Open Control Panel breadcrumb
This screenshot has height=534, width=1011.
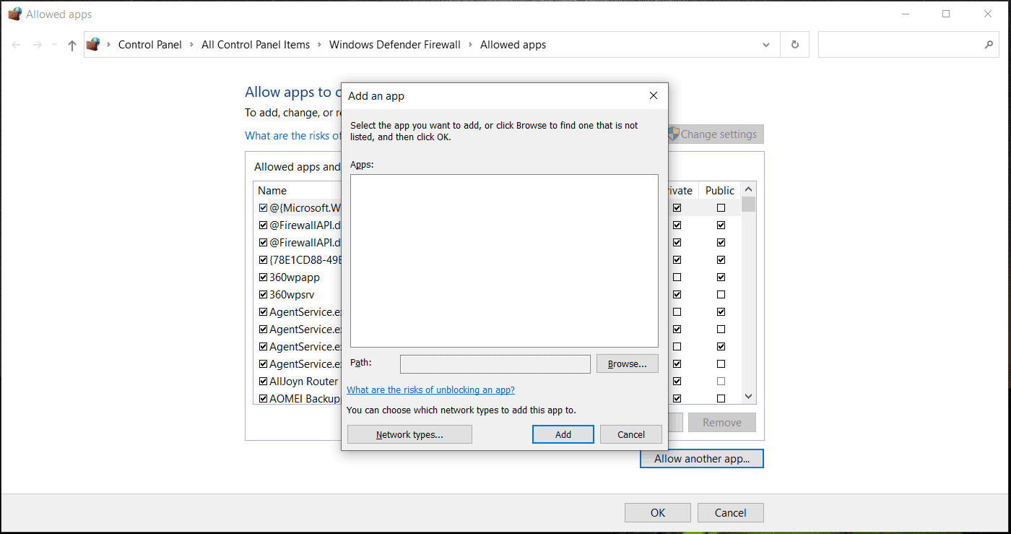tap(150, 45)
